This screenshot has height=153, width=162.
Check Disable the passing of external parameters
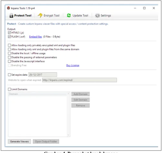[9, 57]
